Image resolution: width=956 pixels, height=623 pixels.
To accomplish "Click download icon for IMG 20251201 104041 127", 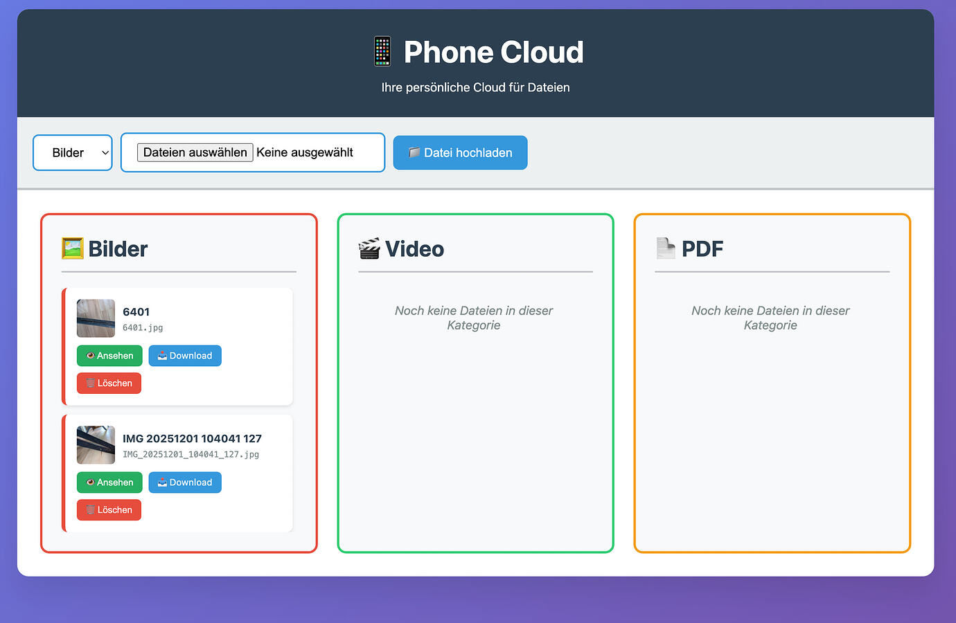I will (x=162, y=482).
